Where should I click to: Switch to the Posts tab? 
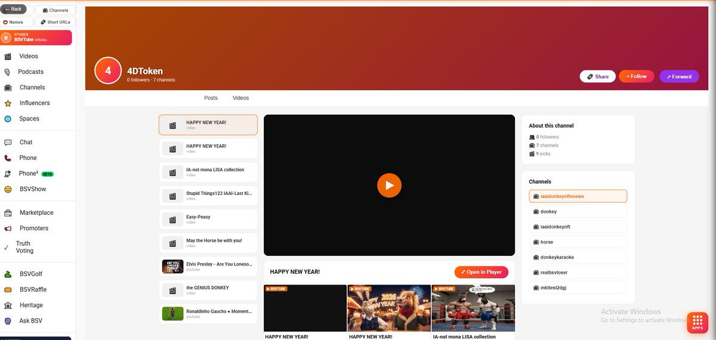point(211,98)
